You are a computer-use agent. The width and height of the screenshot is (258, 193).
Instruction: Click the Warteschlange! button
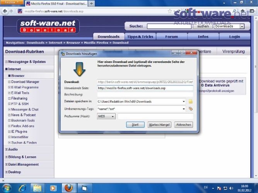coord(159,125)
